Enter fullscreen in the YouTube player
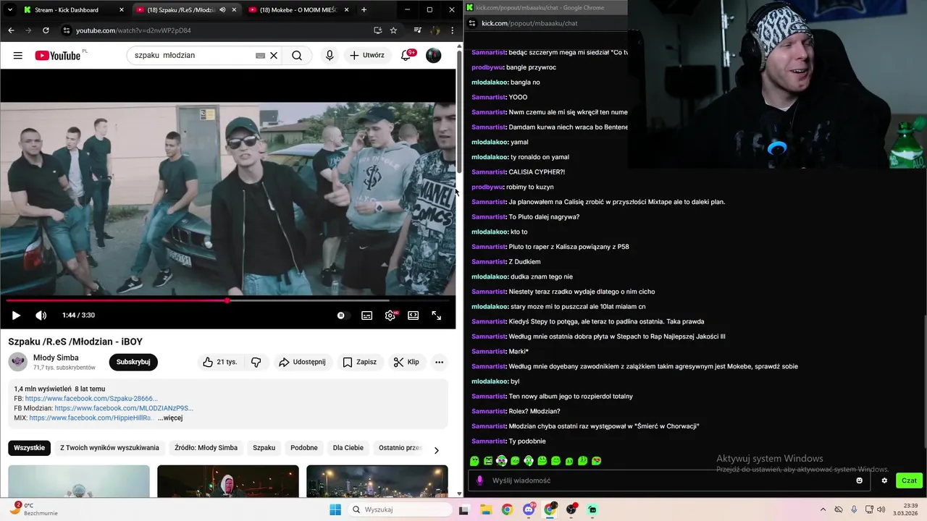 point(437,315)
